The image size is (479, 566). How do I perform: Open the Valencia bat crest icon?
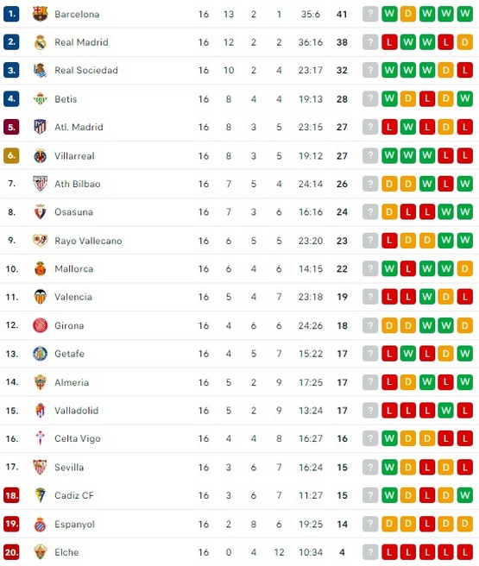pos(40,297)
